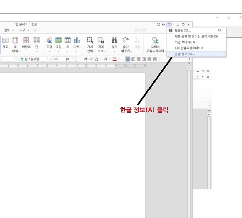Choose (주)한글과컴퓨터(H) menu item
Image resolution: width=242 pixels, height=218 pixels.
tap(196, 48)
